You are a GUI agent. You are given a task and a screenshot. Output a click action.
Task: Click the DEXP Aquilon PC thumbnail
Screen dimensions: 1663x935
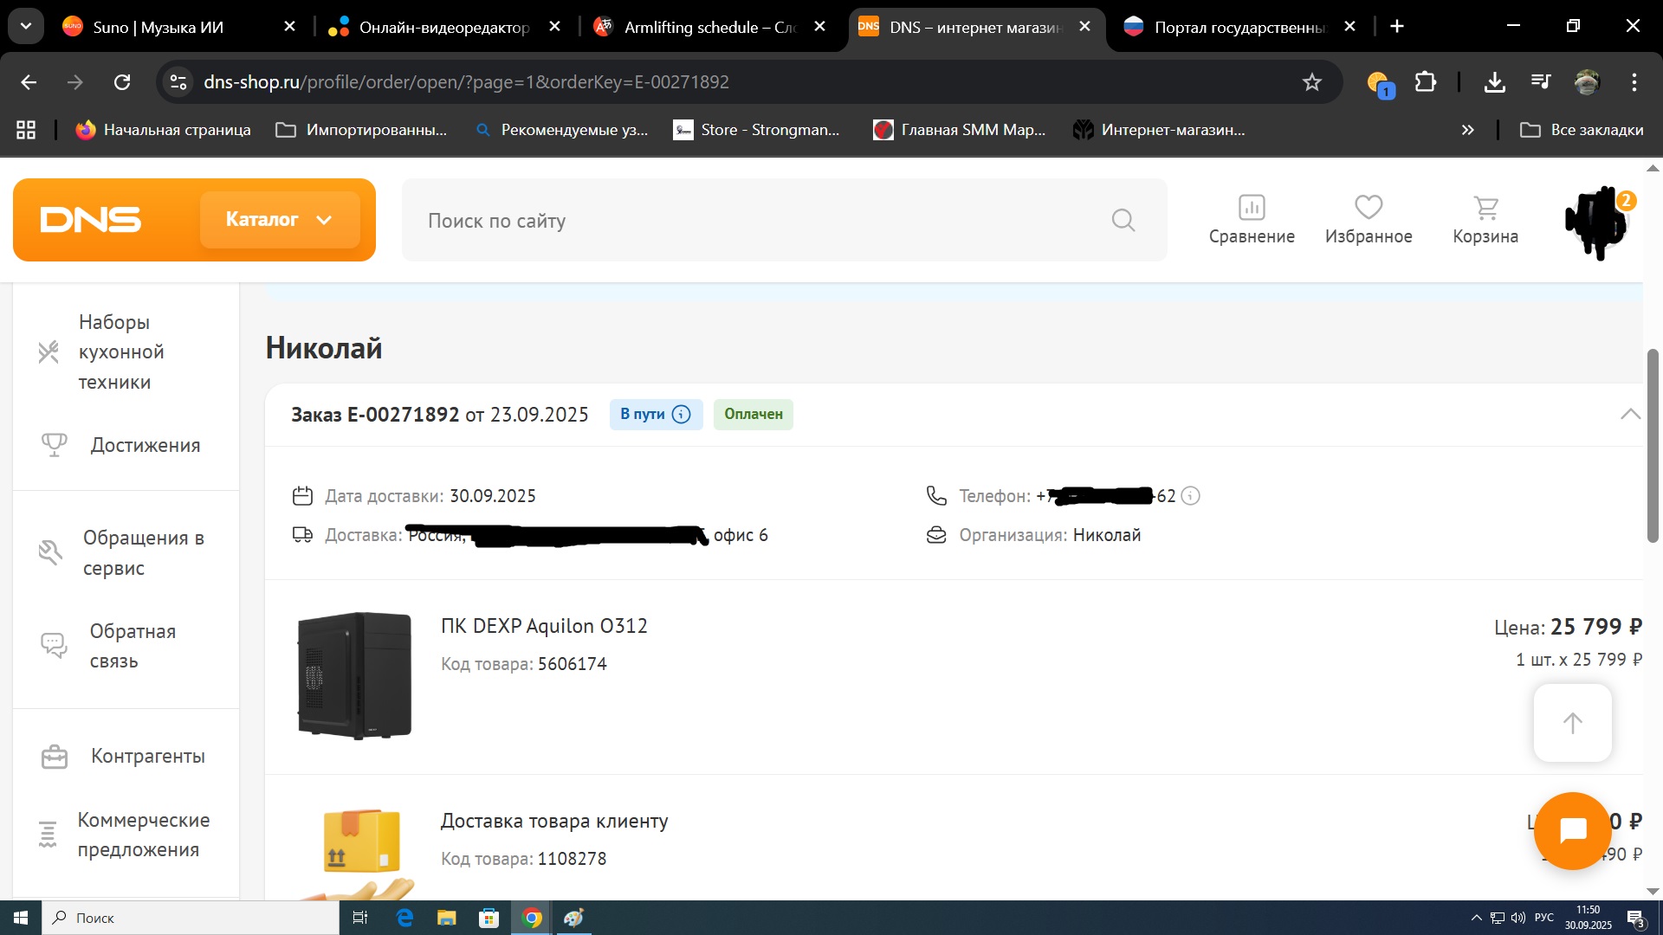coord(354,675)
